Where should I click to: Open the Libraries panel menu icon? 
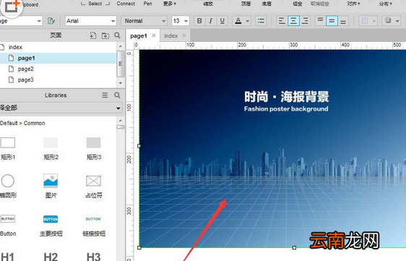click(x=105, y=95)
